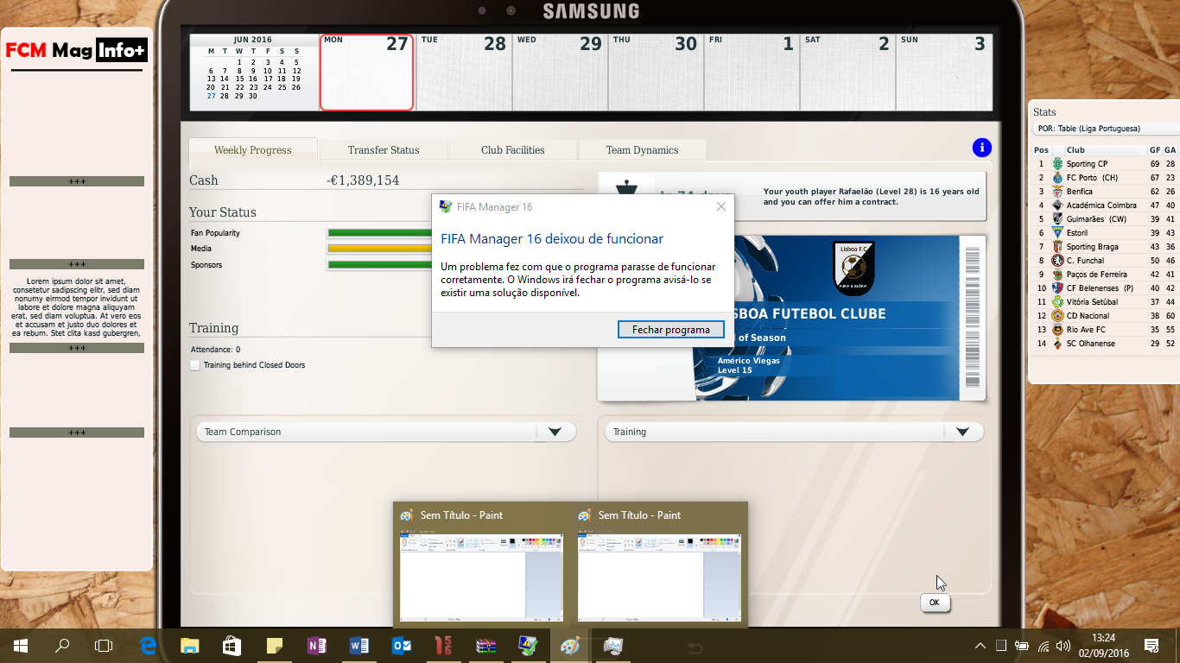The height and width of the screenshot is (663, 1180).
Task: Expand the Training dropdown panel
Action: tap(963, 432)
